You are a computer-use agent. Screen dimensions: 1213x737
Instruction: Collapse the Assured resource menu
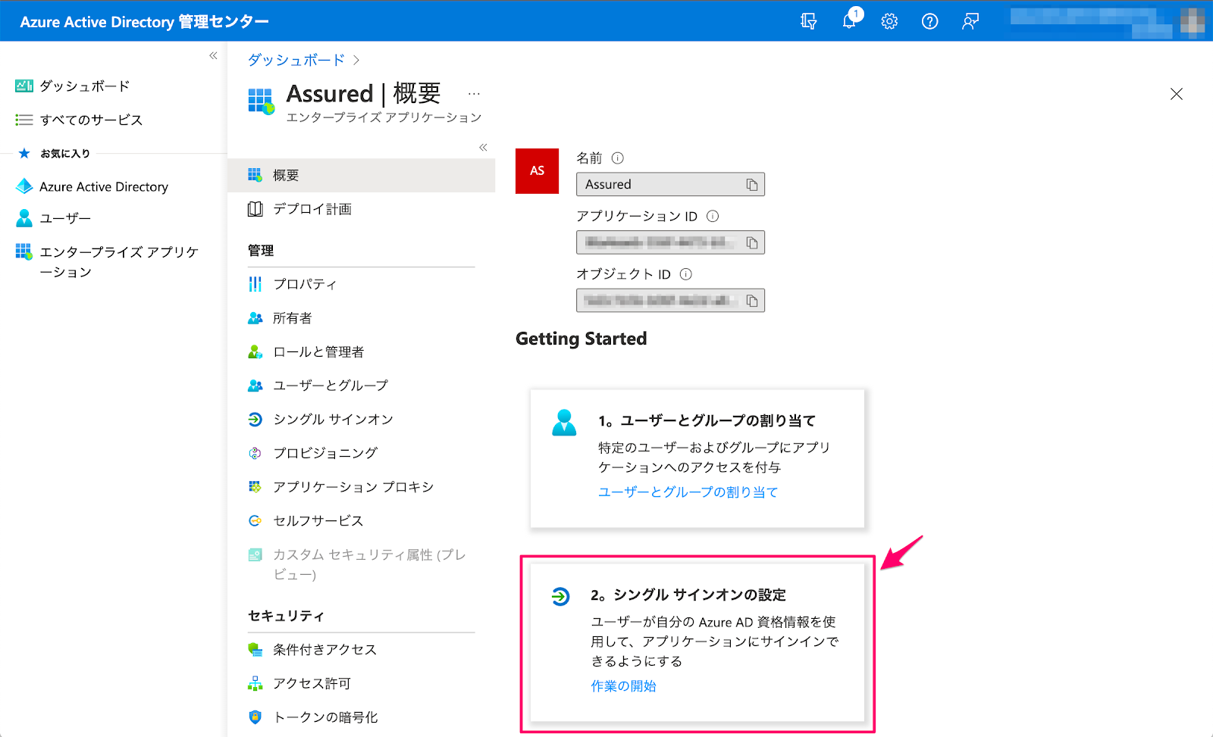483,147
